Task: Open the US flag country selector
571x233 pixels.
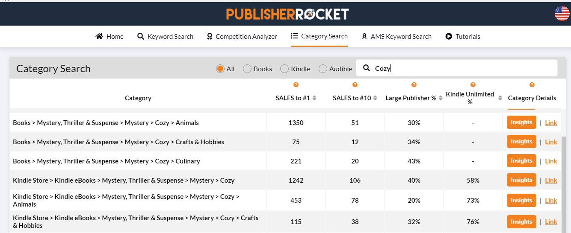Action: pos(562,14)
